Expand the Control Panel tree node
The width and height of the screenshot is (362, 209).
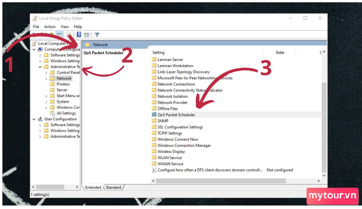[46, 73]
